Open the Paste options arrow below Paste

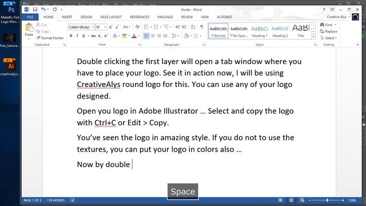pos(29,39)
